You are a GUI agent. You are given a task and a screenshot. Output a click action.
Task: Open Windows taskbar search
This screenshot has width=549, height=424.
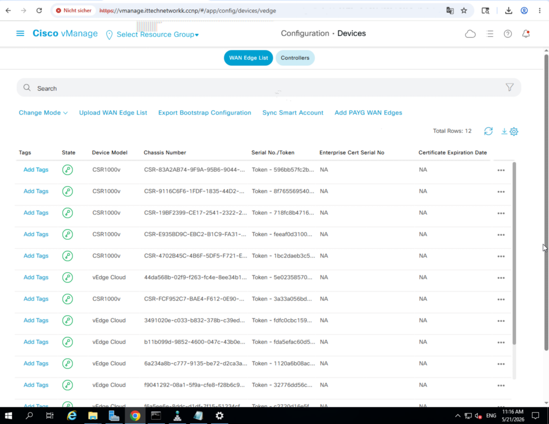[x=29, y=416]
